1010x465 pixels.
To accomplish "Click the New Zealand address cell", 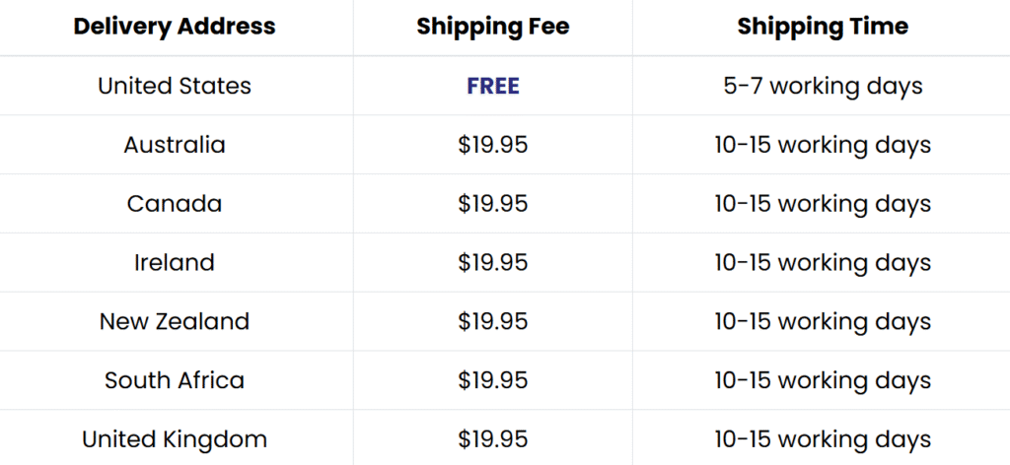I will [175, 321].
